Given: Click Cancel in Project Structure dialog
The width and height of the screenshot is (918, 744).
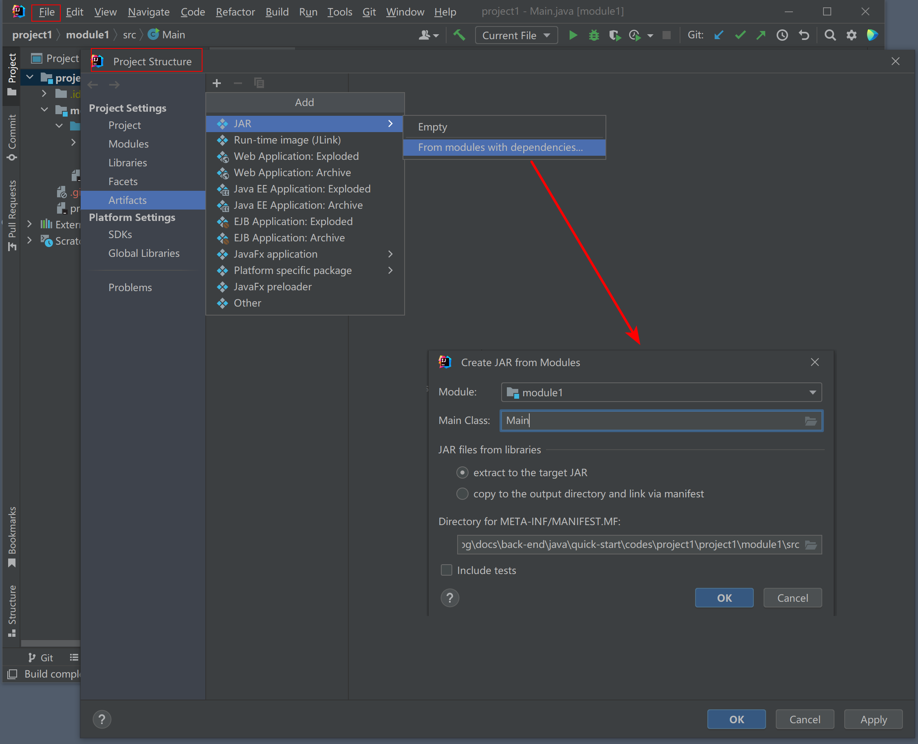Looking at the screenshot, I should (805, 720).
